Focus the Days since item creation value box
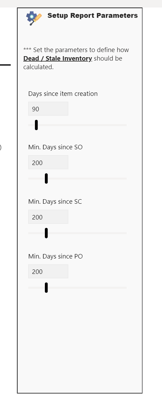The image size is (162, 404). pyautogui.click(x=48, y=109)
